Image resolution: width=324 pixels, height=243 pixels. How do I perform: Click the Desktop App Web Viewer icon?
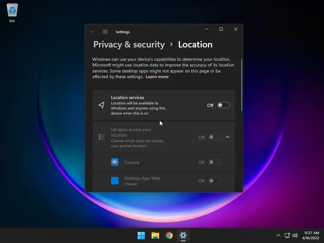point(115,181)
